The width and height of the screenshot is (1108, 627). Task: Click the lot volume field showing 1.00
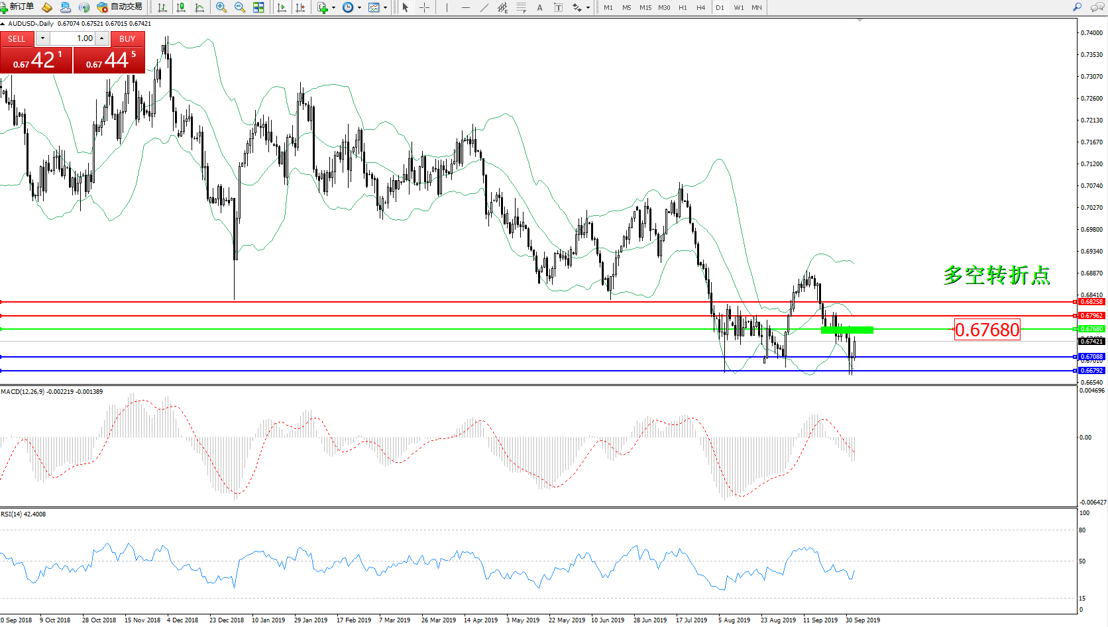73,38
